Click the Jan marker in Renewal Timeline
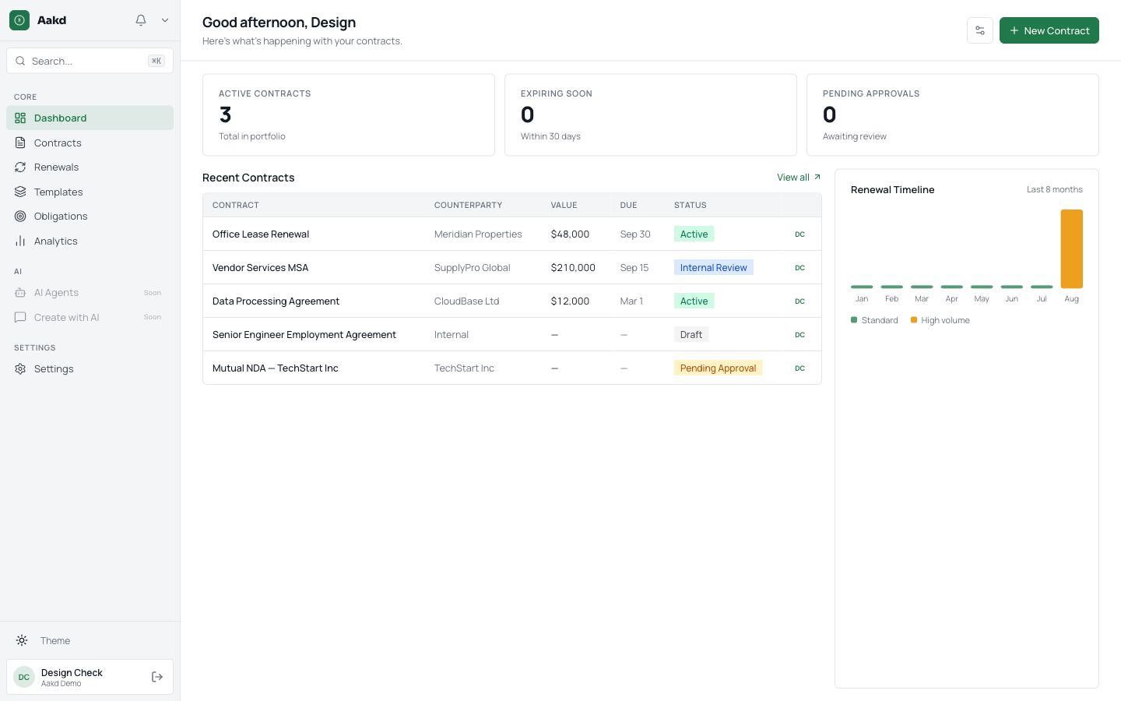Image resolution: width=1121 pixels, height=701 pixels. tap(862, 287)
